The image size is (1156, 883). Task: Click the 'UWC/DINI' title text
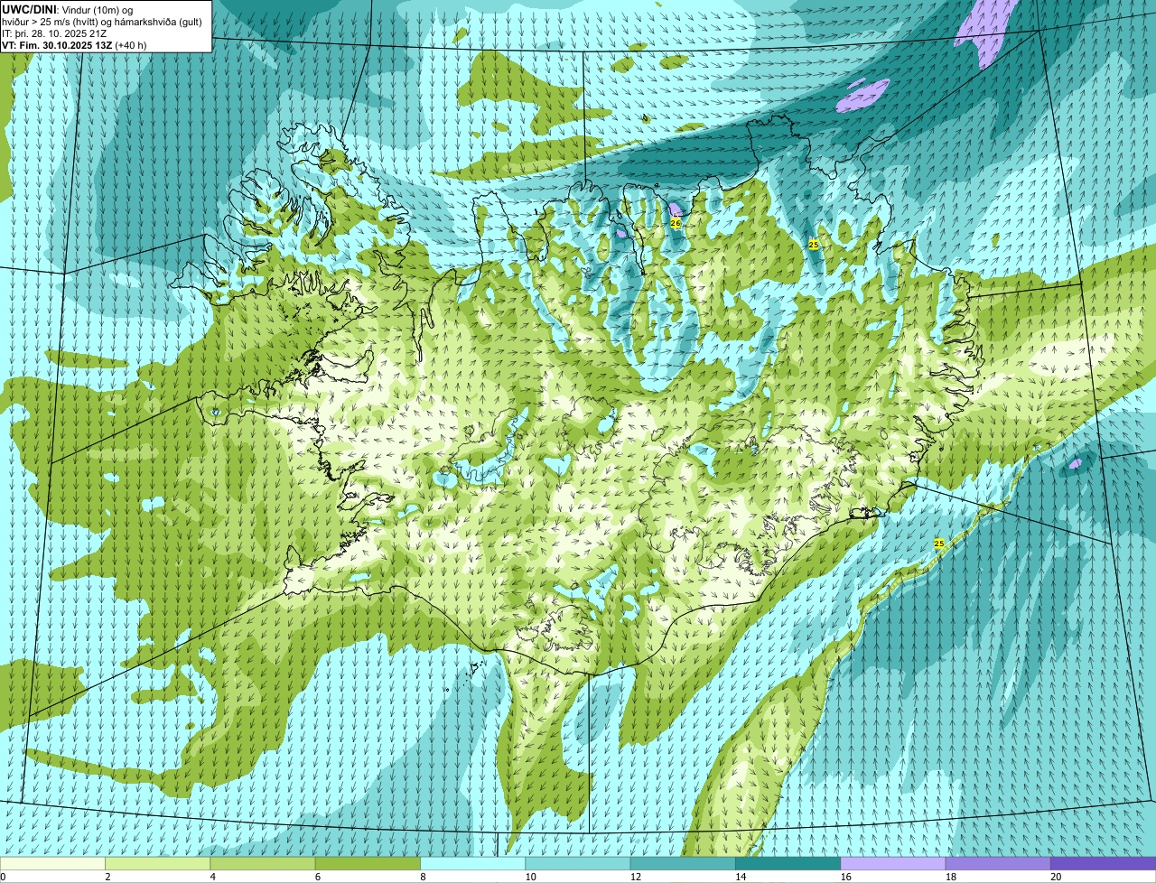[x=28, y=9]
